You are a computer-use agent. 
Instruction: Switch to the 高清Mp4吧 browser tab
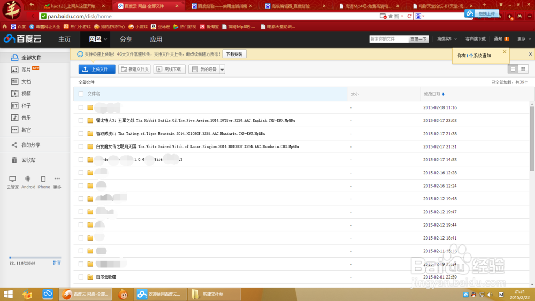coord(369,6)
